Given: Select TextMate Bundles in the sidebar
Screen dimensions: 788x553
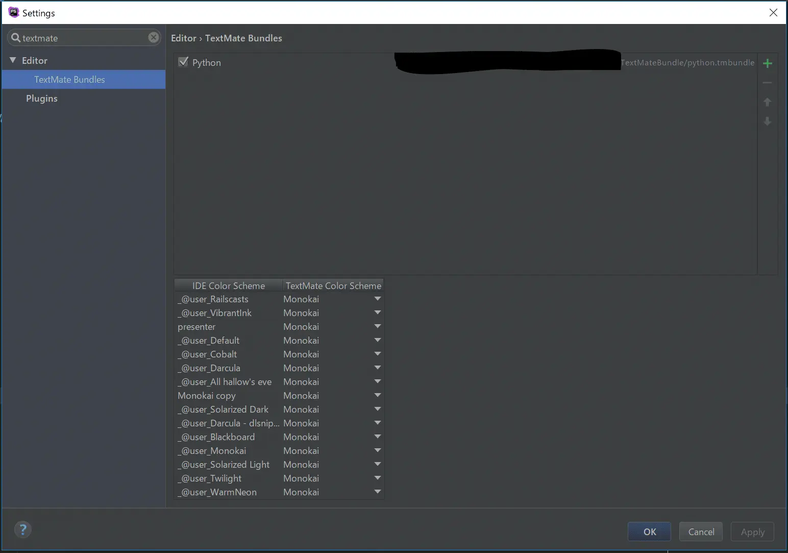Looking at the screenshot, I should click(69, 80).
